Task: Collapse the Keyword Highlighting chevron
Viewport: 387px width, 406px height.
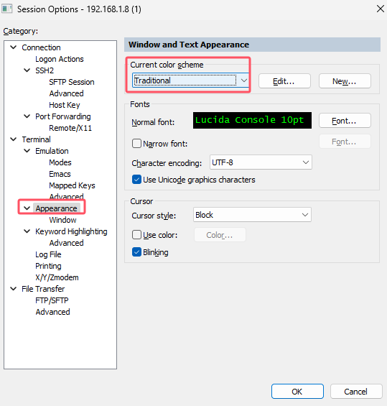Action: point(27,231)
